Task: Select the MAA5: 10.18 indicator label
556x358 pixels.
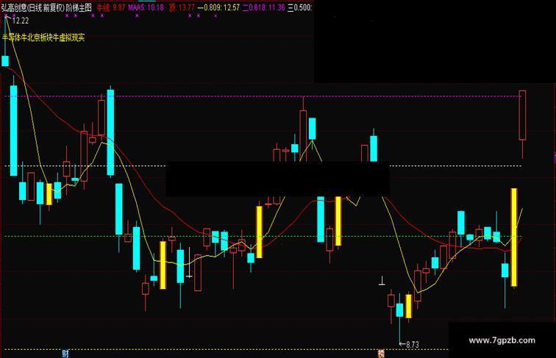Action: (x=146, y=7)
